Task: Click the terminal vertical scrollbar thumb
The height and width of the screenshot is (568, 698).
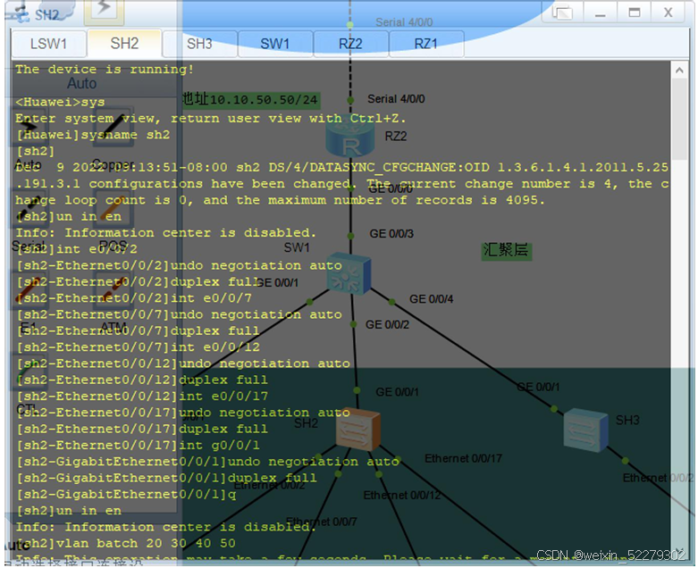Action: pos(680,119)
